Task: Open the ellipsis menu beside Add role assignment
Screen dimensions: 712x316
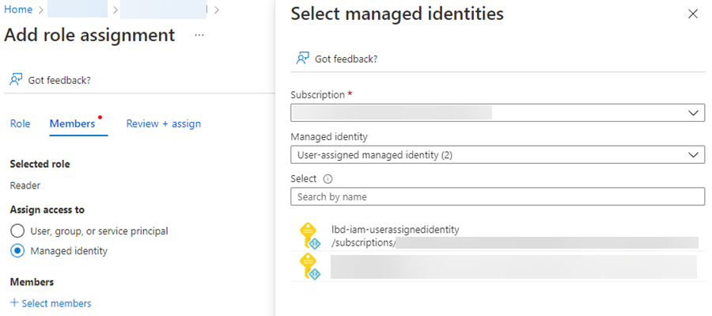Action: [199, 36]
